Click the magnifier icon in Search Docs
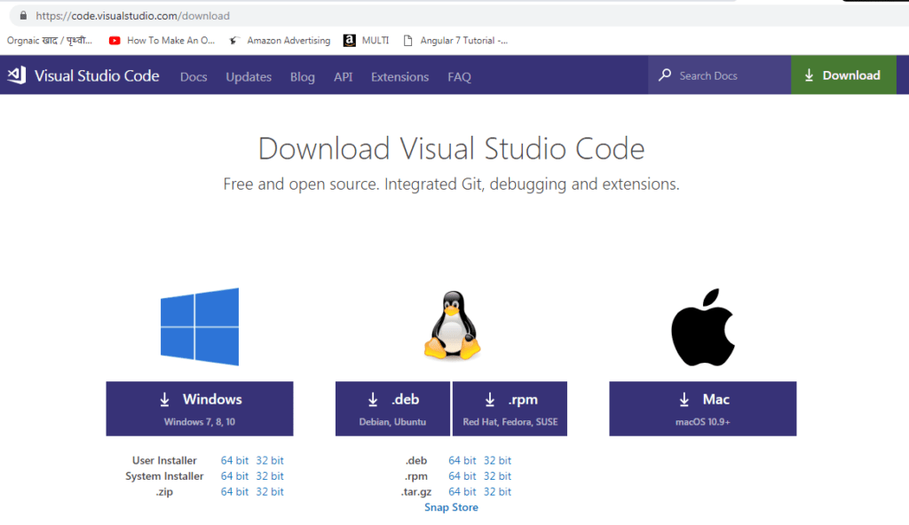Screen dimensions: 909x525 pyautogui.click(x=665, y=75)
